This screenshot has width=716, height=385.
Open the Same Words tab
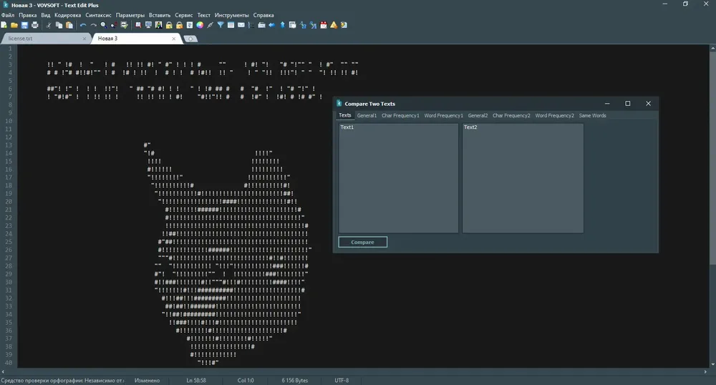(x=592, y=115)
